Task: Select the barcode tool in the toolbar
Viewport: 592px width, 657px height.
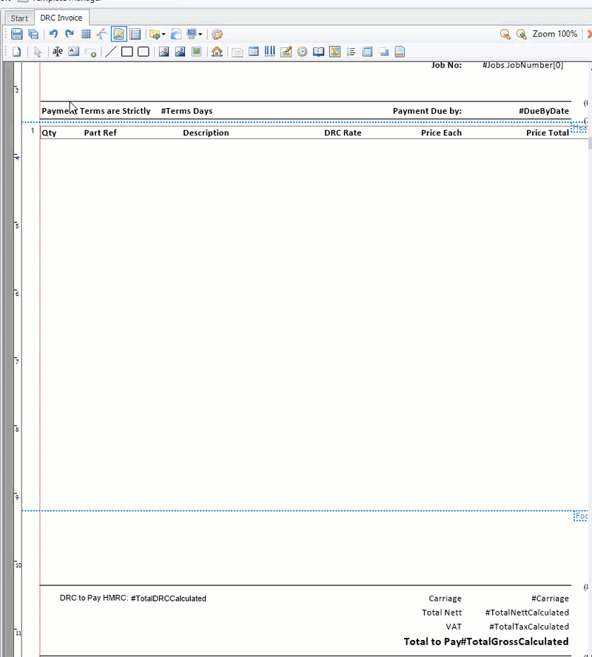Action: tap(269, 52)
